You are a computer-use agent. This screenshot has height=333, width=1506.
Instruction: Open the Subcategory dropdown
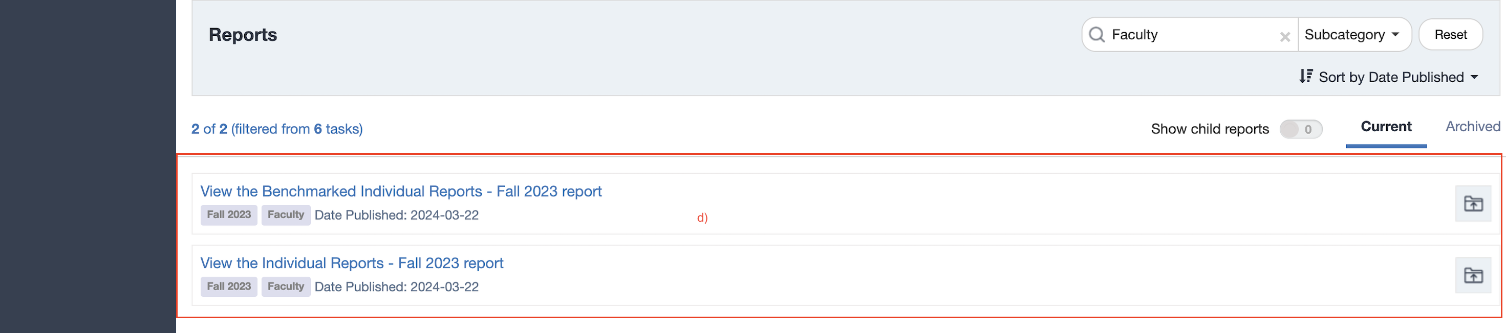click(x=1351, y=35)
